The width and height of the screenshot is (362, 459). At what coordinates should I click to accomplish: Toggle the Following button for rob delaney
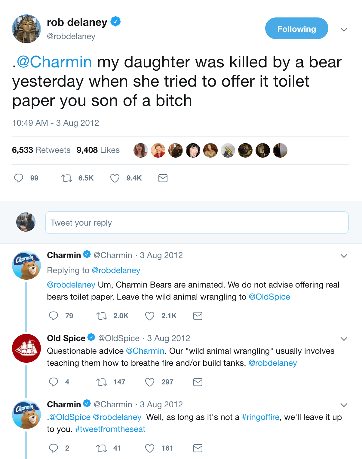pos(296,29)
